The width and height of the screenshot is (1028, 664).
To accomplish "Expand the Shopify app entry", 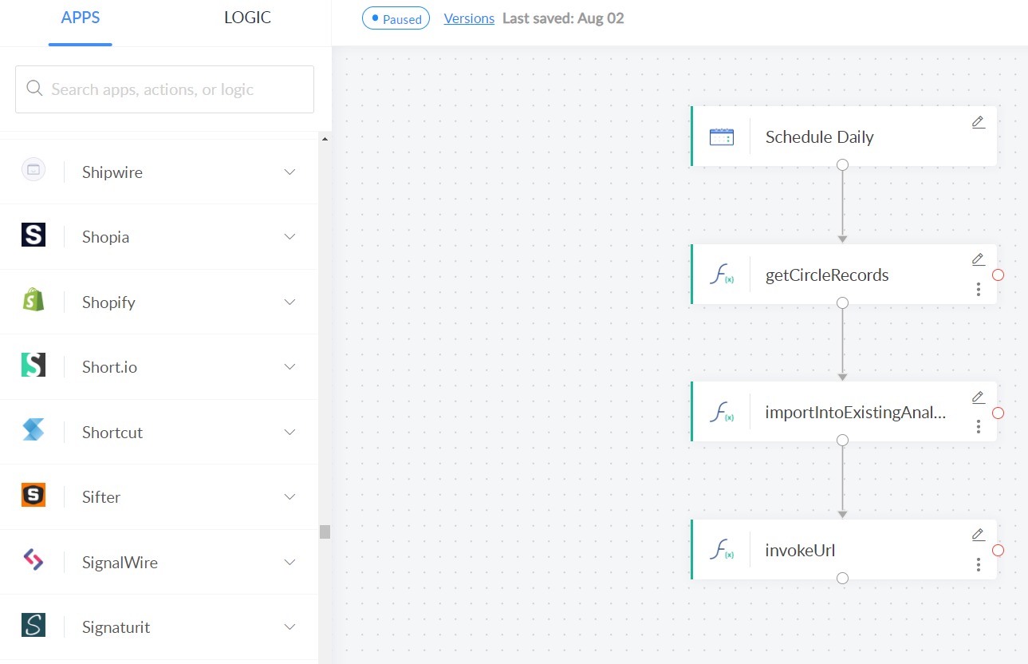I will point(289,302).
